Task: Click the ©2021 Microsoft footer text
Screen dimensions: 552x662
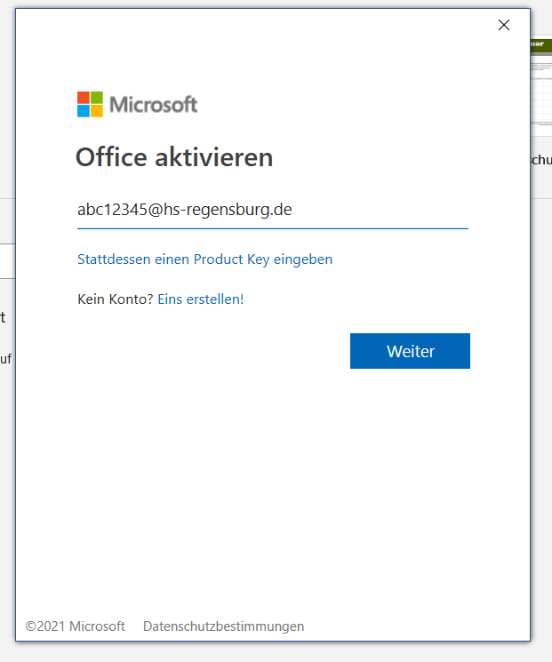Action: (x=76, y=626)
